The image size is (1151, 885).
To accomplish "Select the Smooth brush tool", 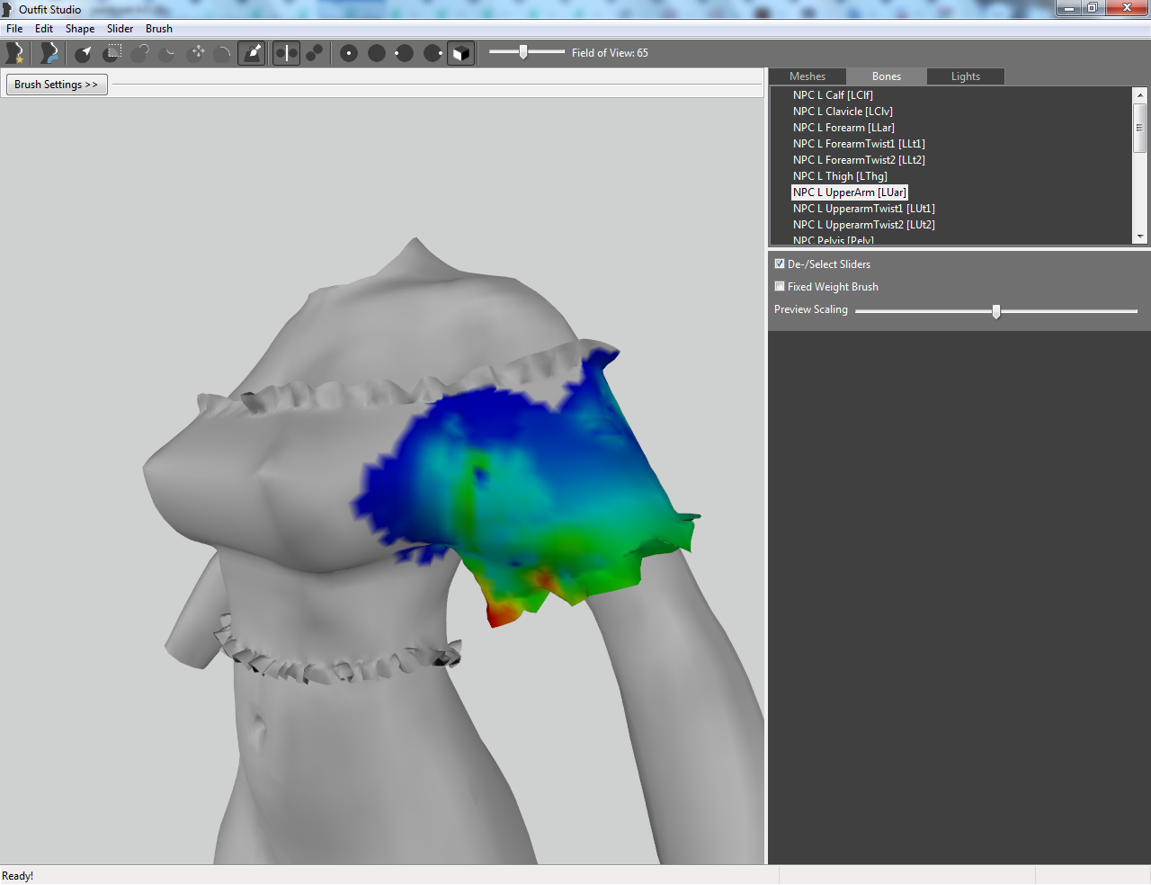I will [x=224, y=53].
